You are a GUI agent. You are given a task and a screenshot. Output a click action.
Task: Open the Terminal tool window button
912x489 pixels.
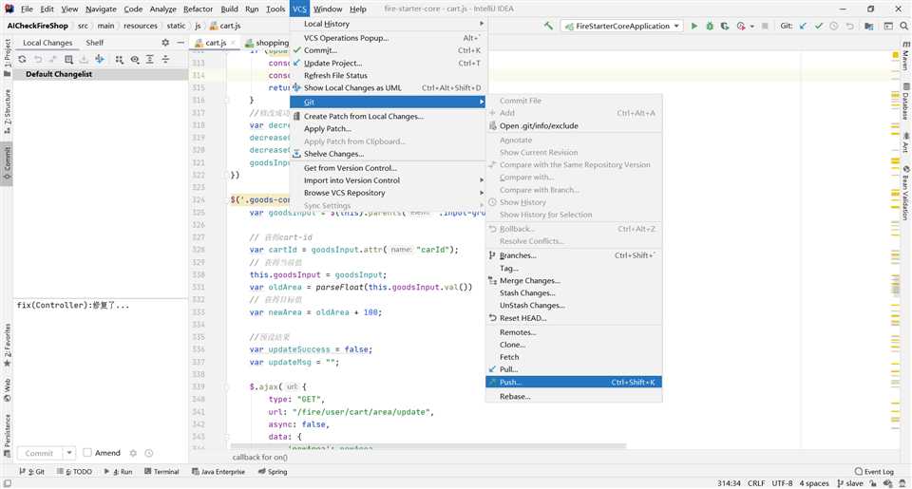(161, 472)
